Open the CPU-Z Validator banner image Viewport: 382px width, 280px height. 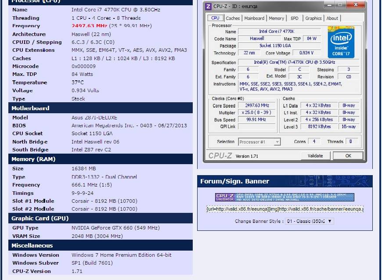(x=285, y=197)
